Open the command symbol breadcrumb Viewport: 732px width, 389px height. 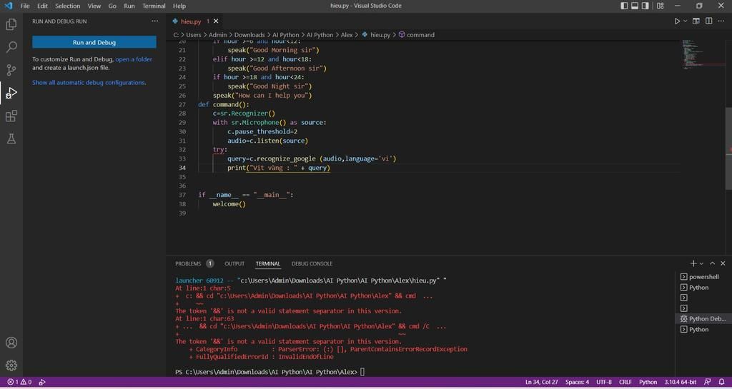417,35
